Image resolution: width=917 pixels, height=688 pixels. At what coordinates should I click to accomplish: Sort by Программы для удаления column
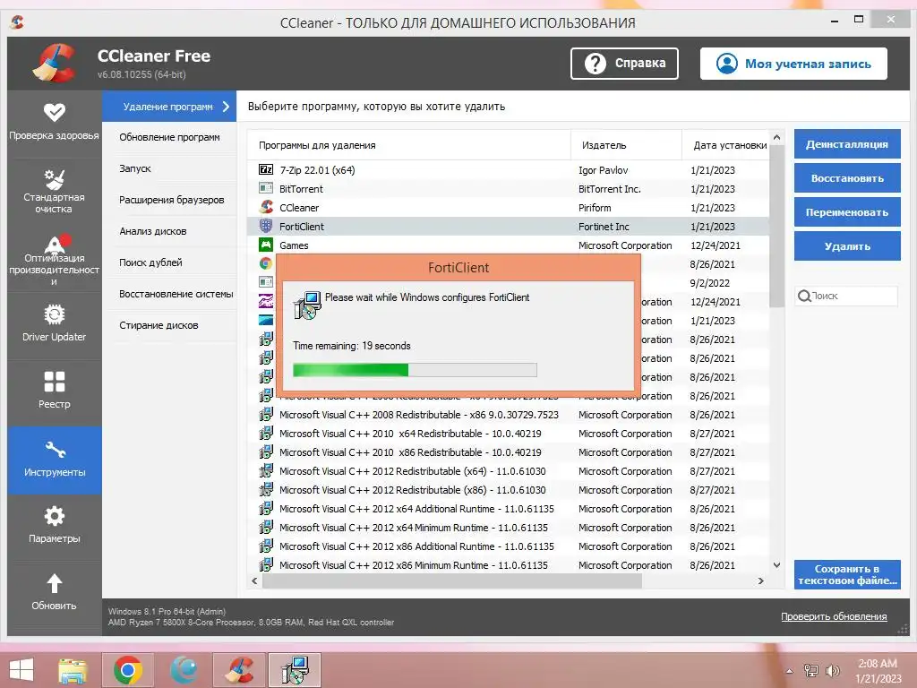point(408,145)
